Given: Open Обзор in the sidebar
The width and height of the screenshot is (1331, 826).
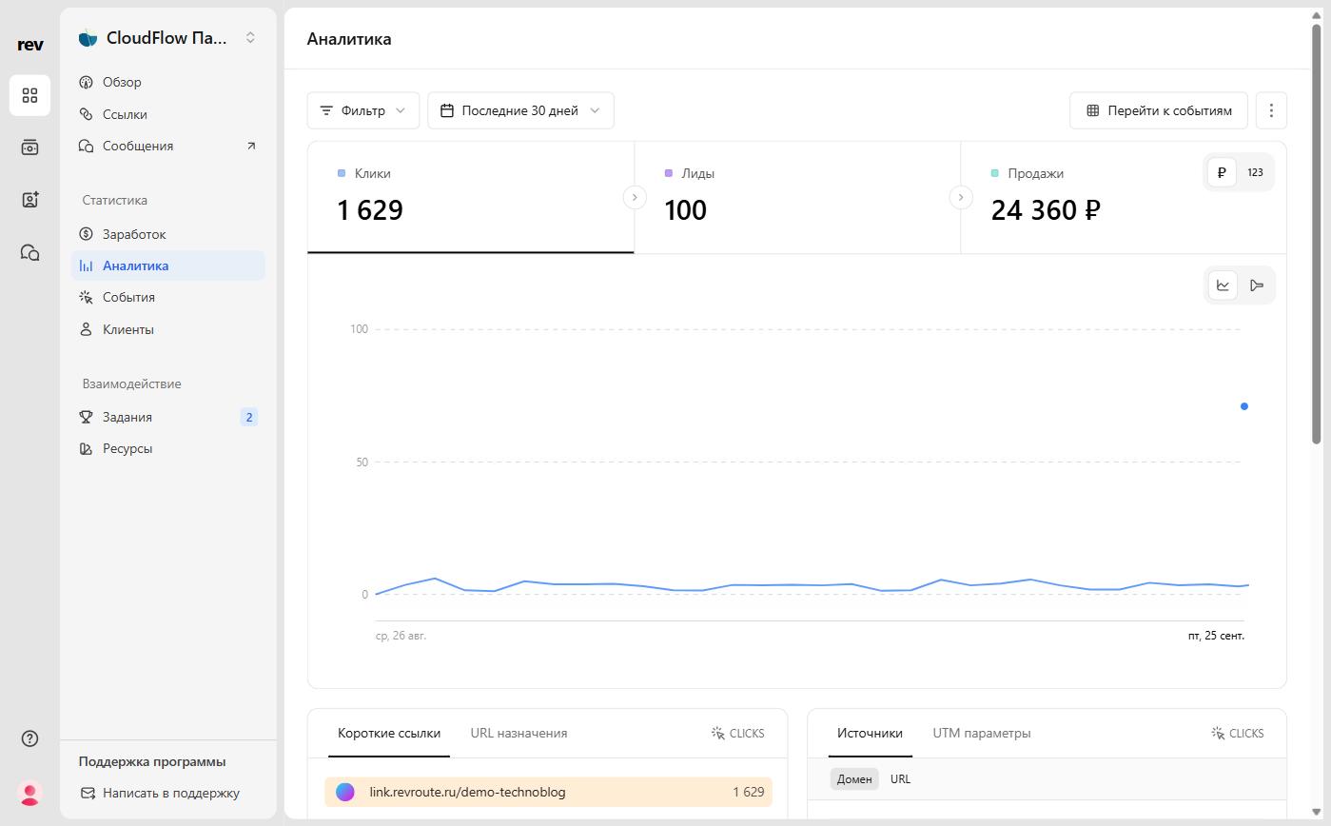Looking at the screenshot, I should [168, 82].
